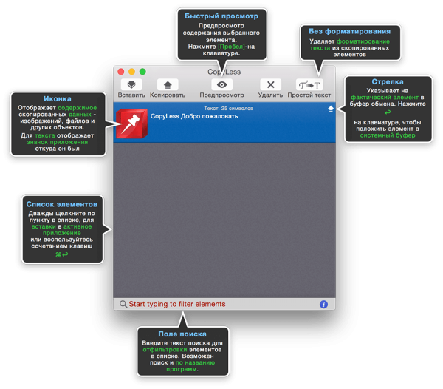This screenshot has width=443, height=389.
Task: Select the 'CopyLess Добро пожаловать' item
Action: [x=224, y=122]
